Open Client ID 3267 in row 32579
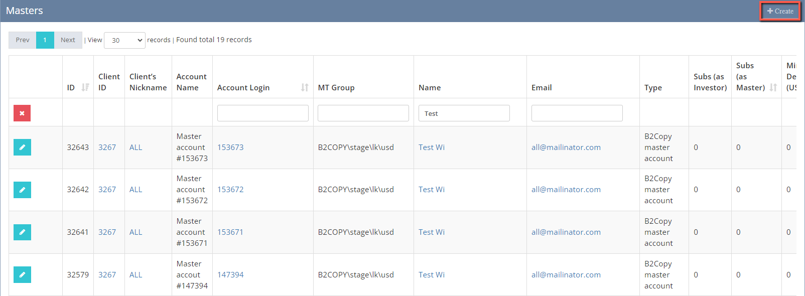805x296 pixels. click(107, 274)
